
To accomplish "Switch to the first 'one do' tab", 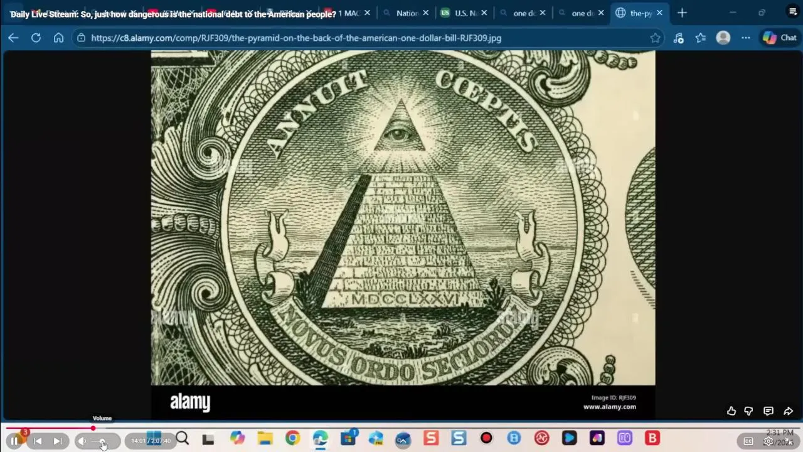I will coord(524,13).
